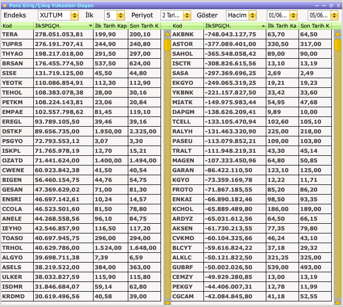Screen dimensions: 343x307
Task: Click left Son Tarih K column header
Action: coord(144,26)
